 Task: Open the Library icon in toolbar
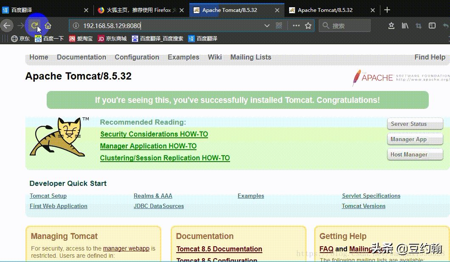[x=405, y=26]
